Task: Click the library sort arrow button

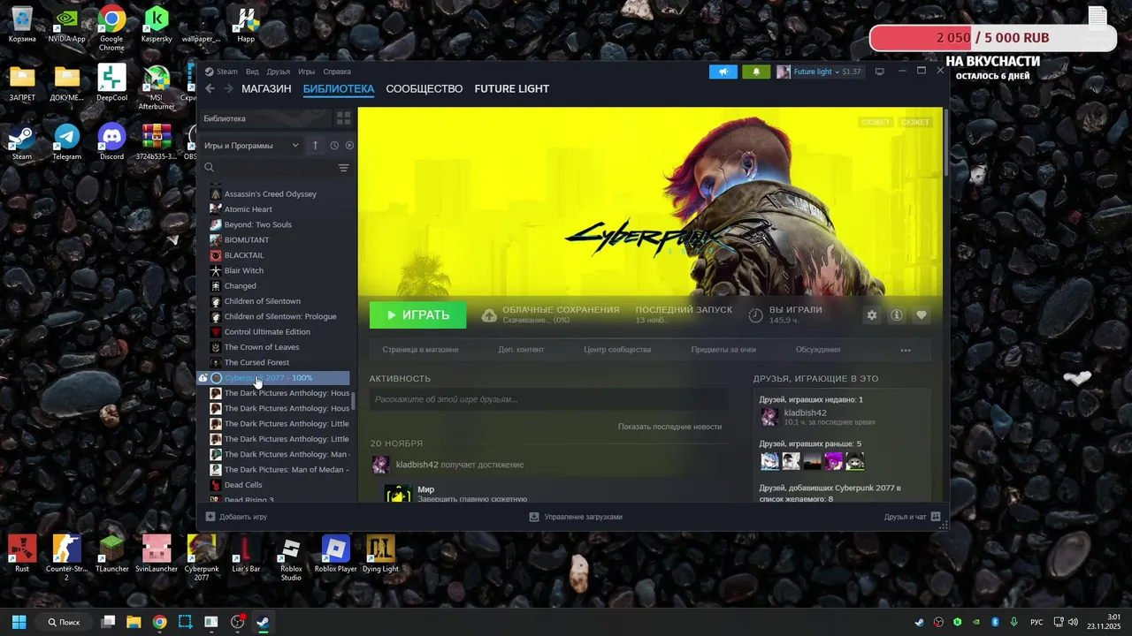Action: point(315,145)
